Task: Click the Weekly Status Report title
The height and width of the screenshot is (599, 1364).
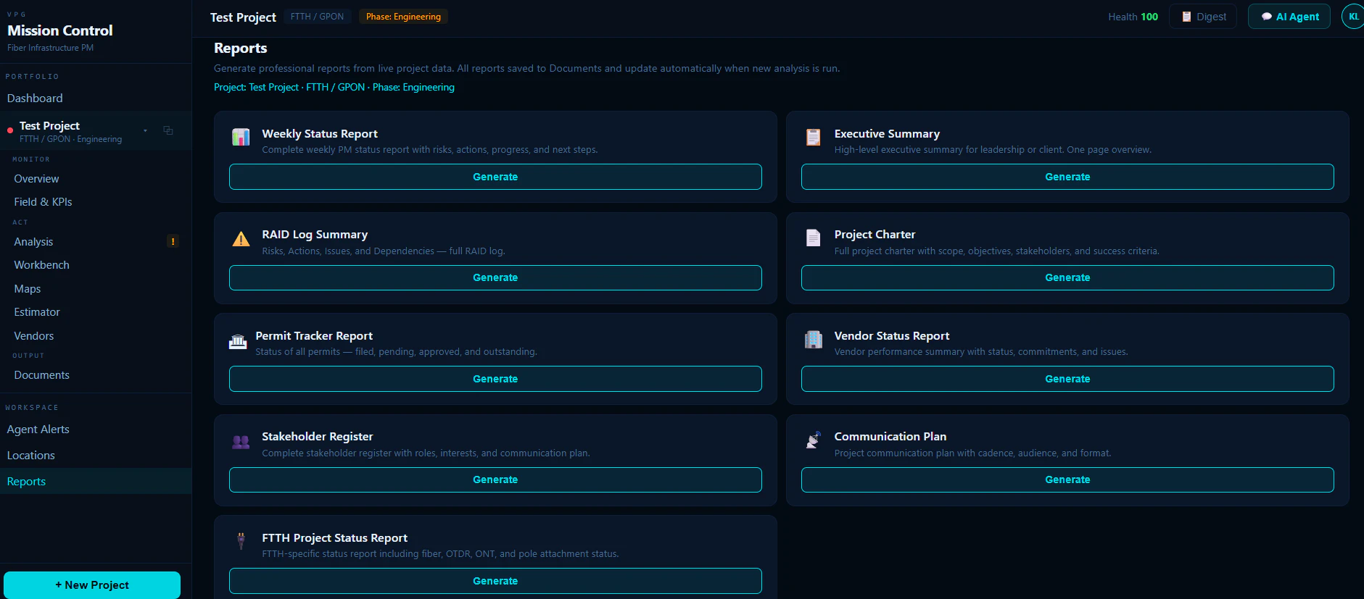Action: point(320,134)
